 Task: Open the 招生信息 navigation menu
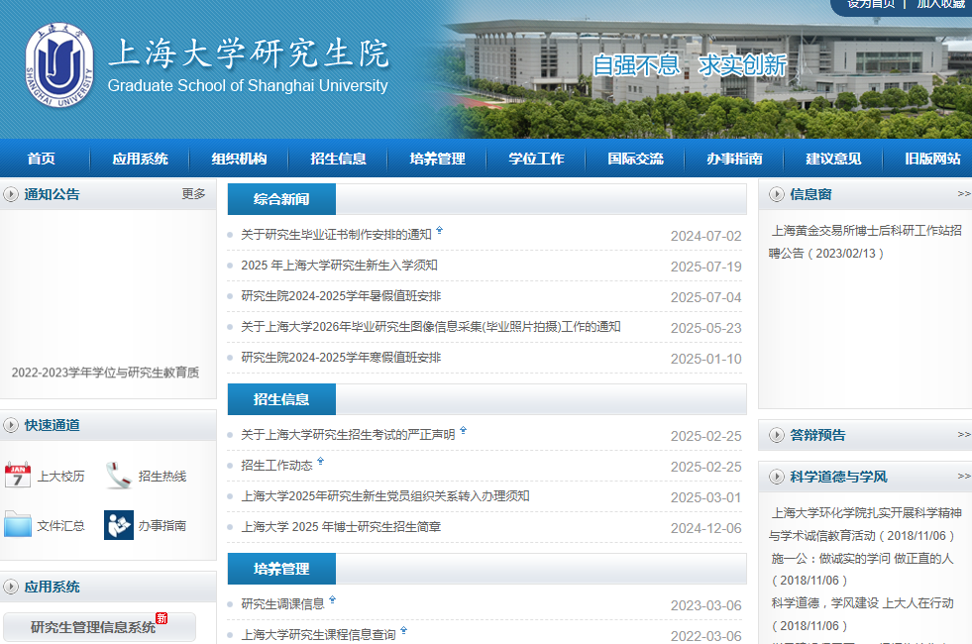tap(338, 159)
